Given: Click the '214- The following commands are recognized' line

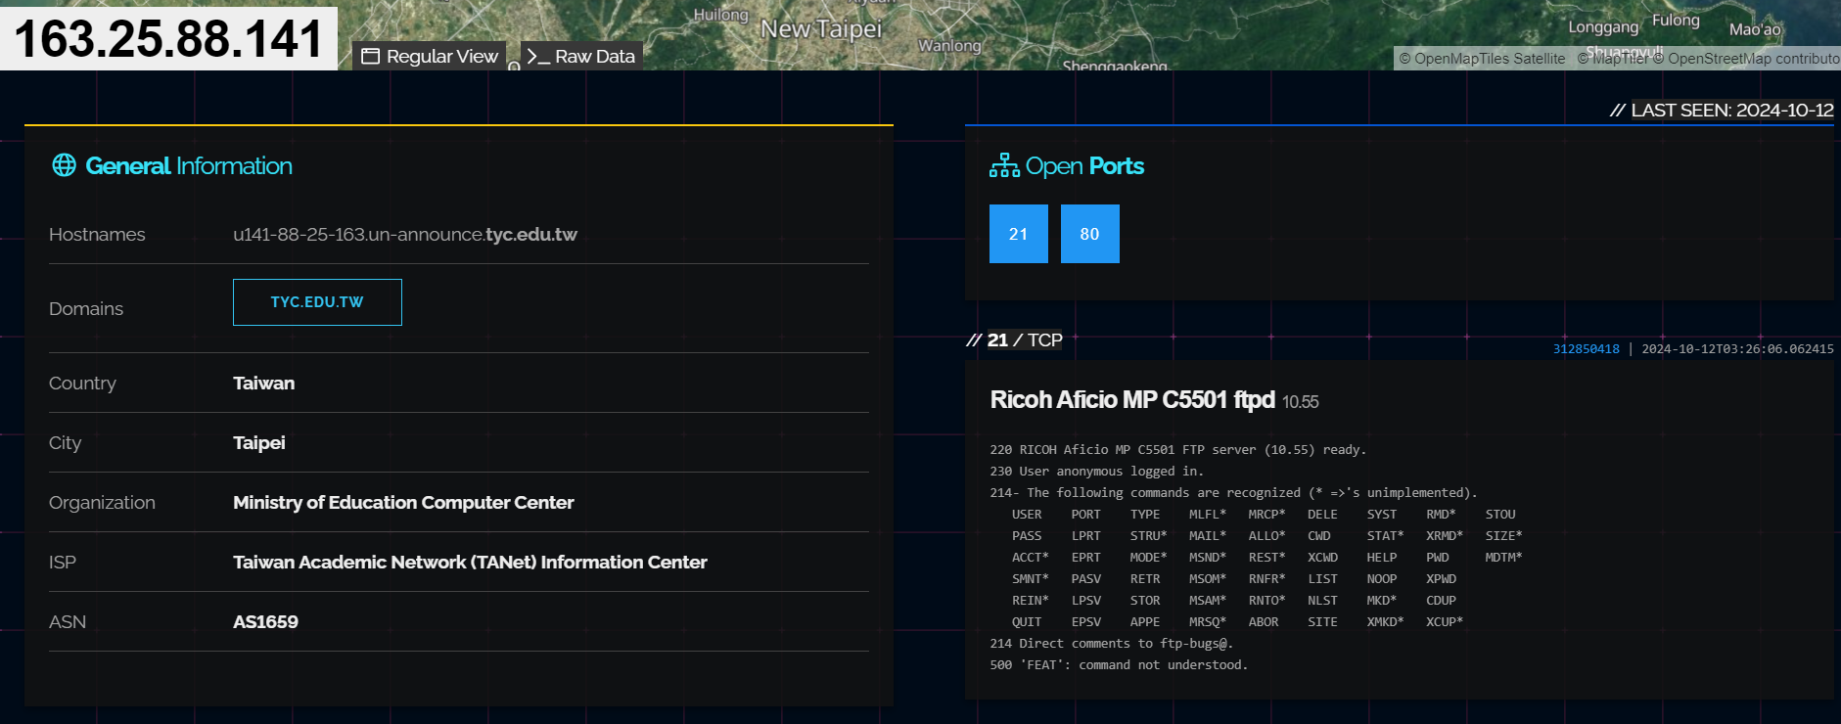Looking at the screenshot, I should (1233, 493).
